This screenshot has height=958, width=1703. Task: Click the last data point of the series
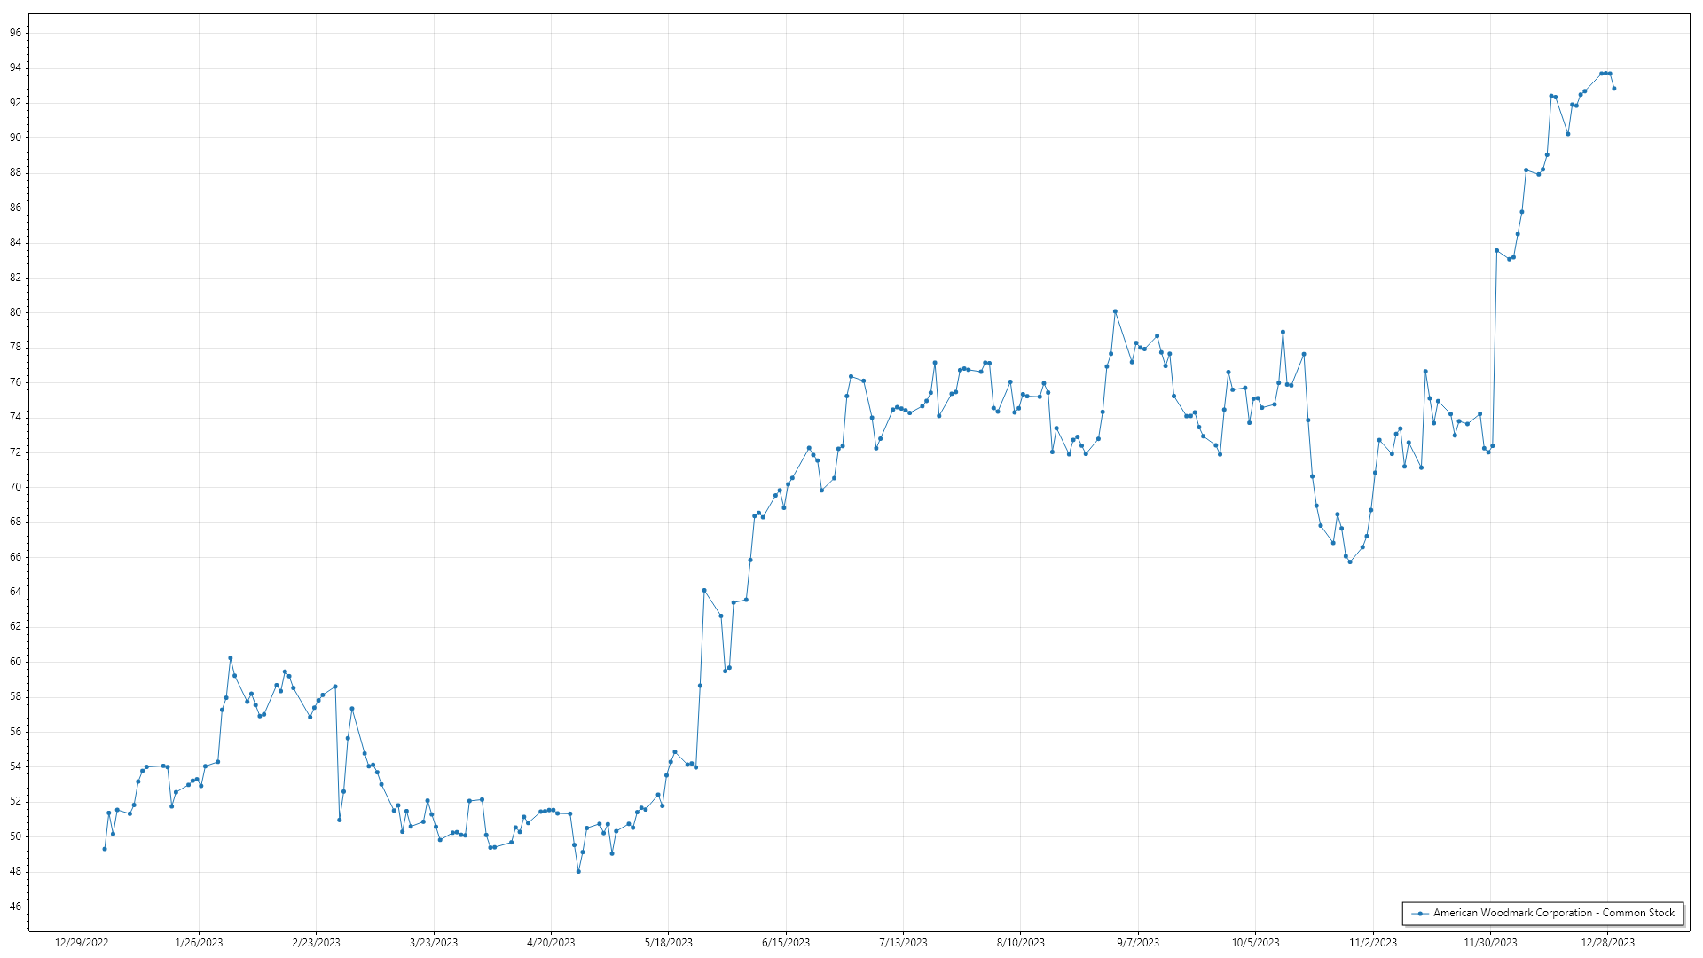(x=1613, y=89)
